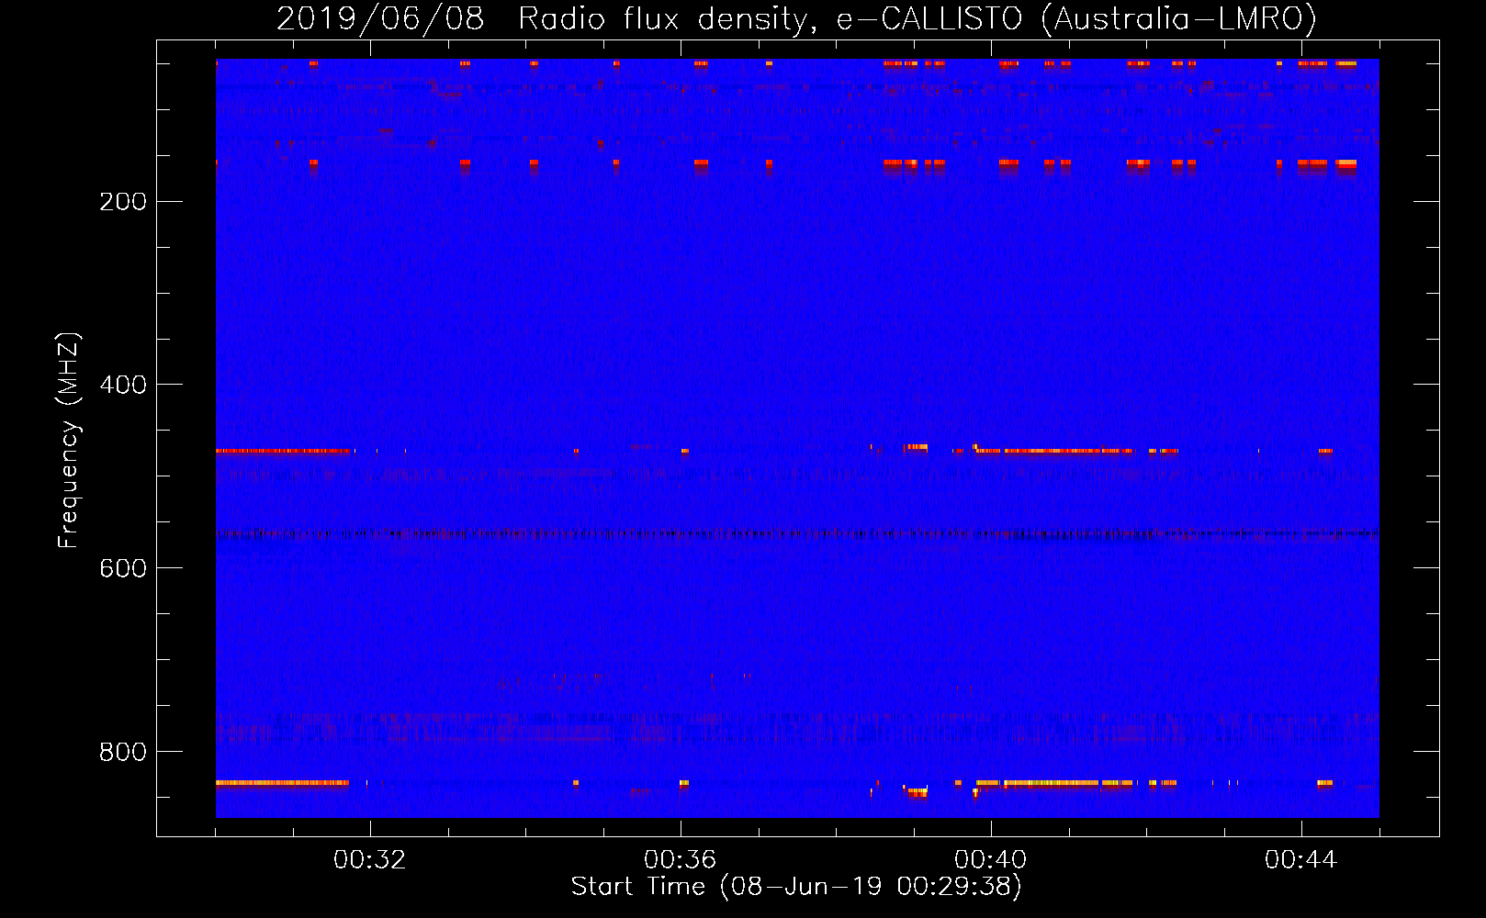Image resolution: width=1486 pixels, height=918 pixels.
Task: Select the 200 frequency tick label
Action: [123, 201]
